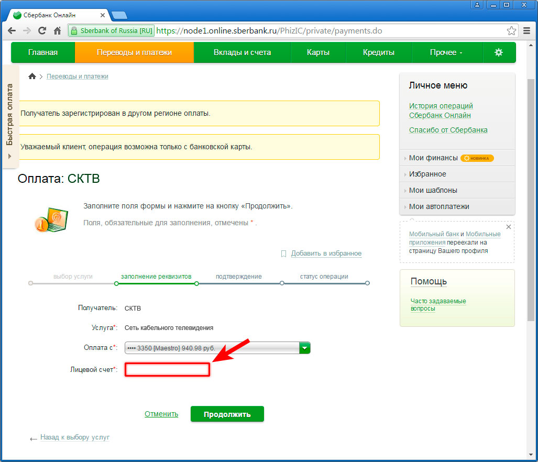Focus the Лицевой счет input field
The height and width of the screenshot is (462, 538).
(167, 370)
